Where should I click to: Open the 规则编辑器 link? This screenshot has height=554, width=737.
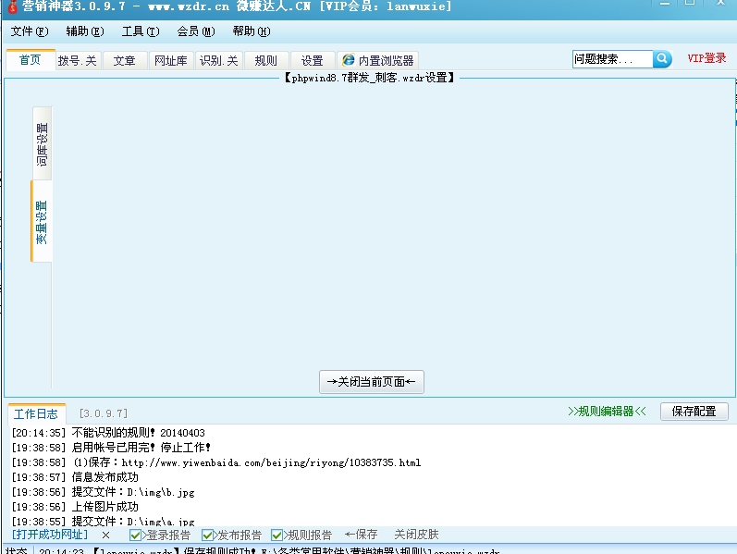tap(607, 412)
